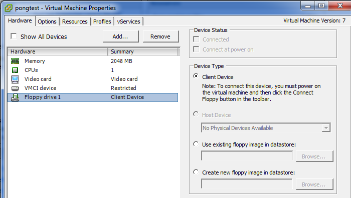This screenshot has width=351, height=198.
Task: Click the CPUs processor icon
Action: click(15, 70)
